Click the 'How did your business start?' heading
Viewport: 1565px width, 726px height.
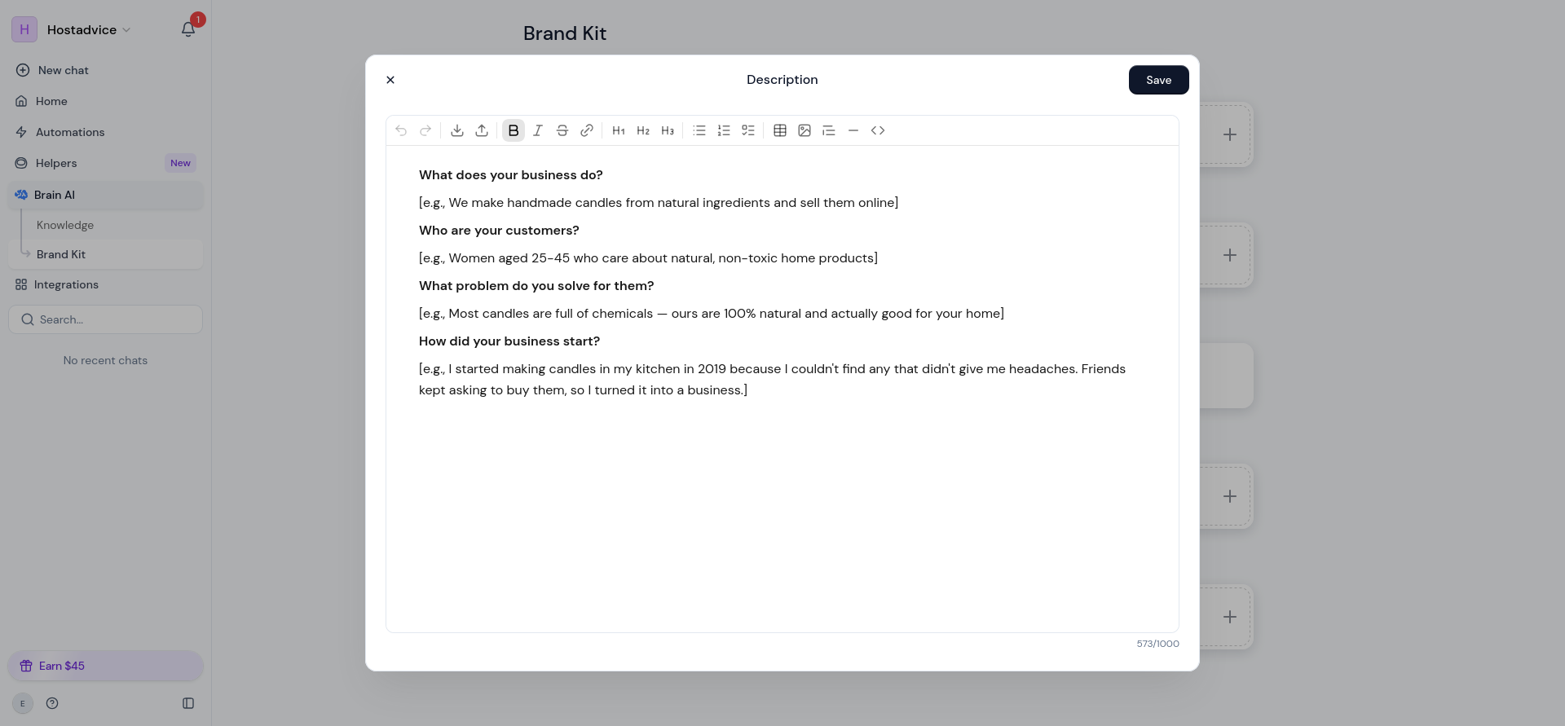click(509, 341)
